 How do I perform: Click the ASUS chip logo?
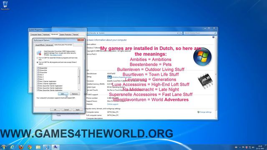pyautogui.click(x=205, y=81)
